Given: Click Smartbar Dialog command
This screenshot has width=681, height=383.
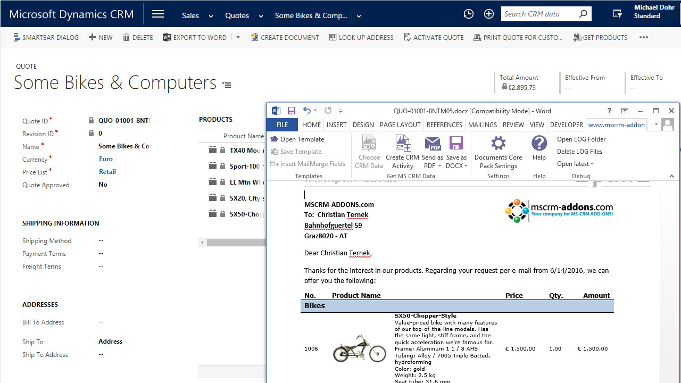Looking at the screenshot, I should [46, 37].
